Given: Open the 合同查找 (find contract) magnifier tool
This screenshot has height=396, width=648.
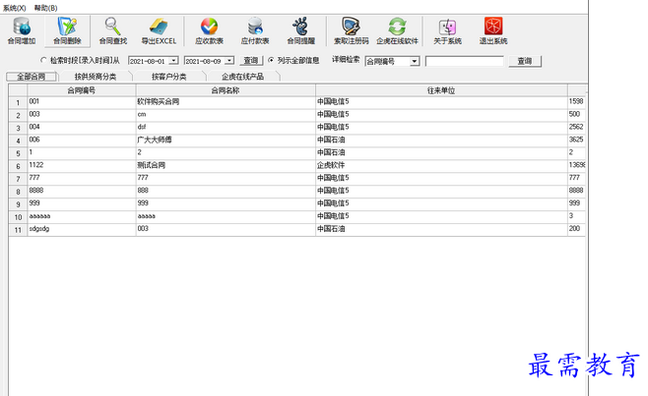Looking at the screenshot, I should 113,30.
